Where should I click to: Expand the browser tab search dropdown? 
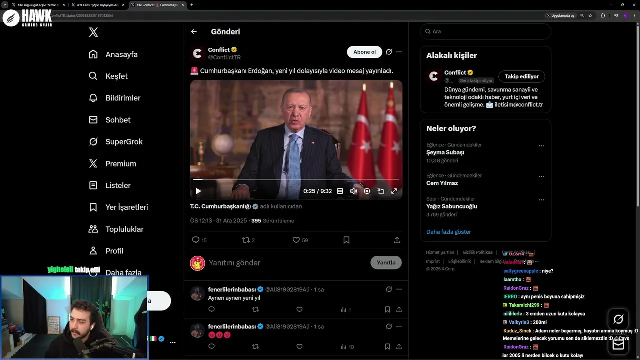(4, 5)
